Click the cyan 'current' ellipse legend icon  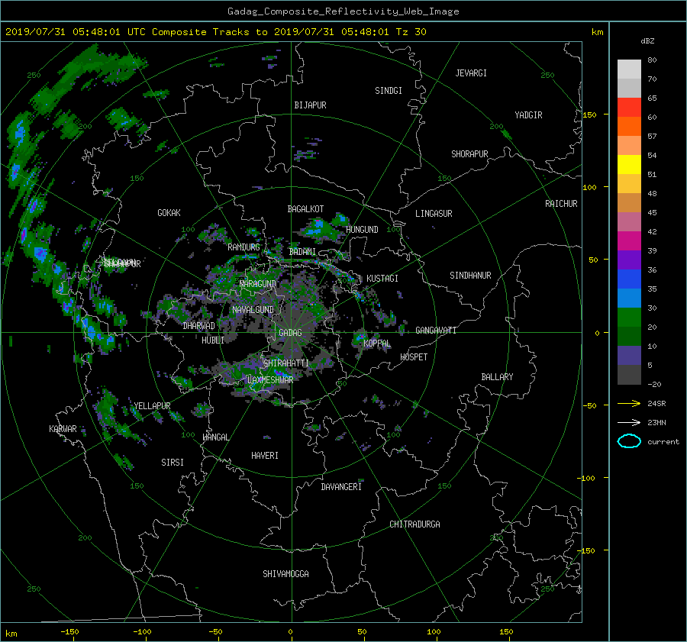(629, 441)
